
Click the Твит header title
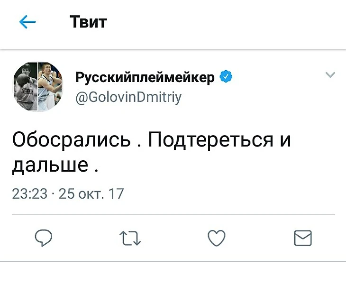(x=88, y=22)
